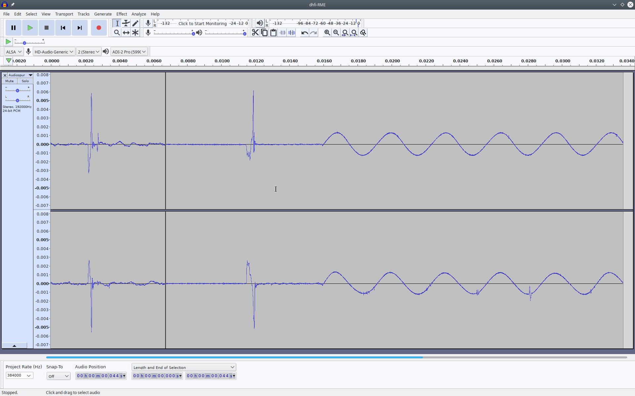Click the Silence audio icon
635x396 pixels.
292,33
